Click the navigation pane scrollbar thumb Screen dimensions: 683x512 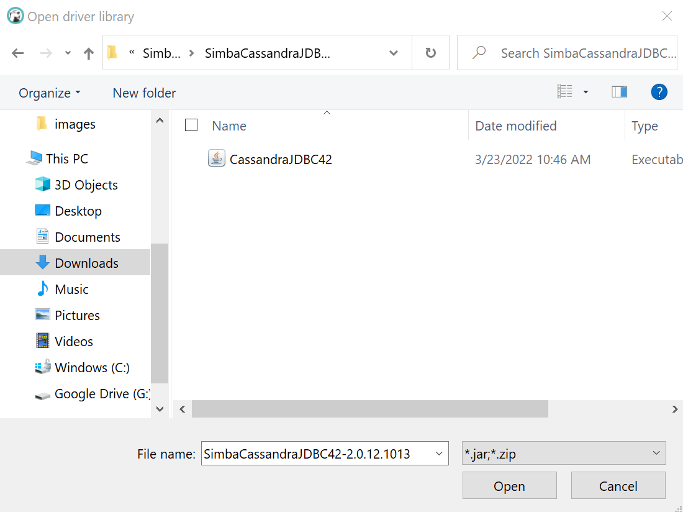point(160,313)
